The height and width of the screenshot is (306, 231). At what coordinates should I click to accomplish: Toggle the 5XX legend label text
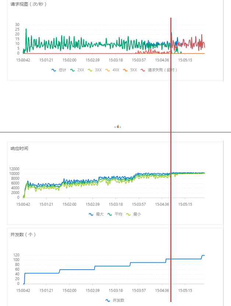(134, 70)
